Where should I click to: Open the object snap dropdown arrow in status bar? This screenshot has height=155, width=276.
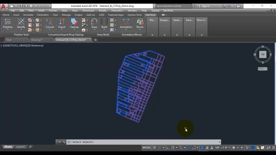coord(198,148)
